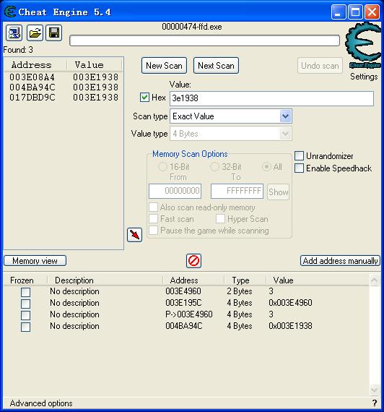Click the value 0x003E1938 cell
This screenshot has width=384, height=412.
pyautogui.click(x=290, y=326)
